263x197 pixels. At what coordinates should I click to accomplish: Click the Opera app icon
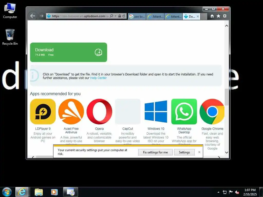[x=99, y=112]
